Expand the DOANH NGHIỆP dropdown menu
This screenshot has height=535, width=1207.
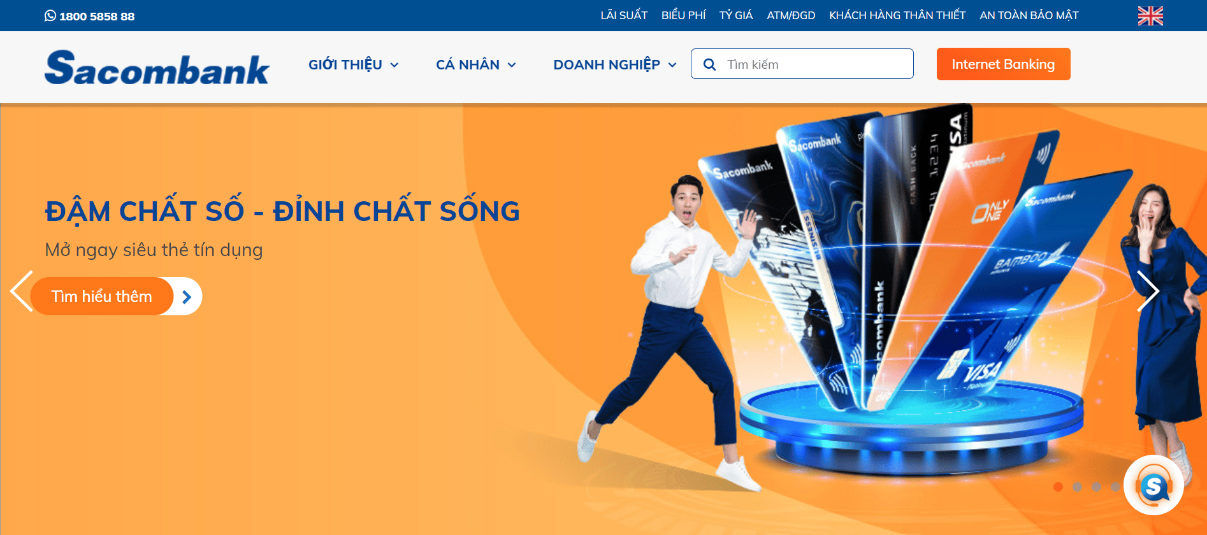(x=615, y=65)
